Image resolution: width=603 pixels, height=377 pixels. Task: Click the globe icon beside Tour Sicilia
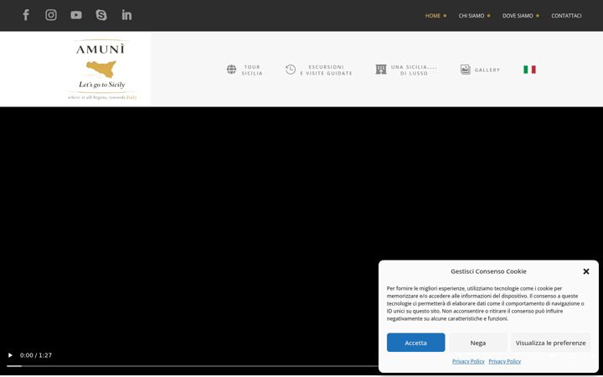(x=231, y=70)
